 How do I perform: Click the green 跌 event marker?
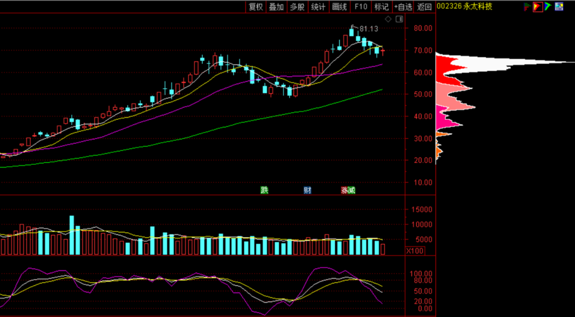point(264,190)
